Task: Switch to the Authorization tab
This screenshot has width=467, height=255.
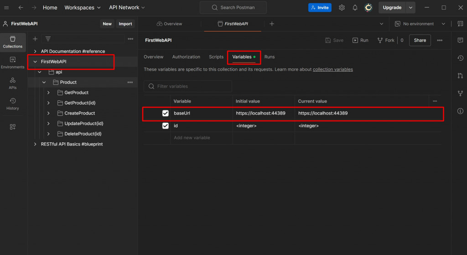Action: point(186,57)
